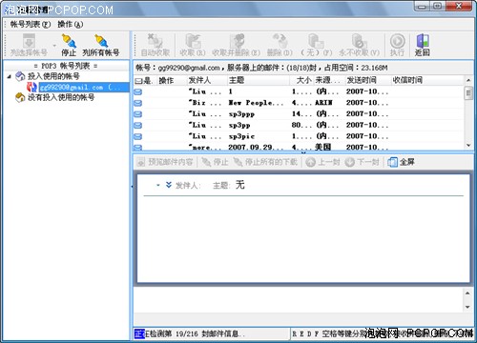Open the 帐号列表(F) menu
This screenshot has width=477, height=343.
tap(31, 24)
